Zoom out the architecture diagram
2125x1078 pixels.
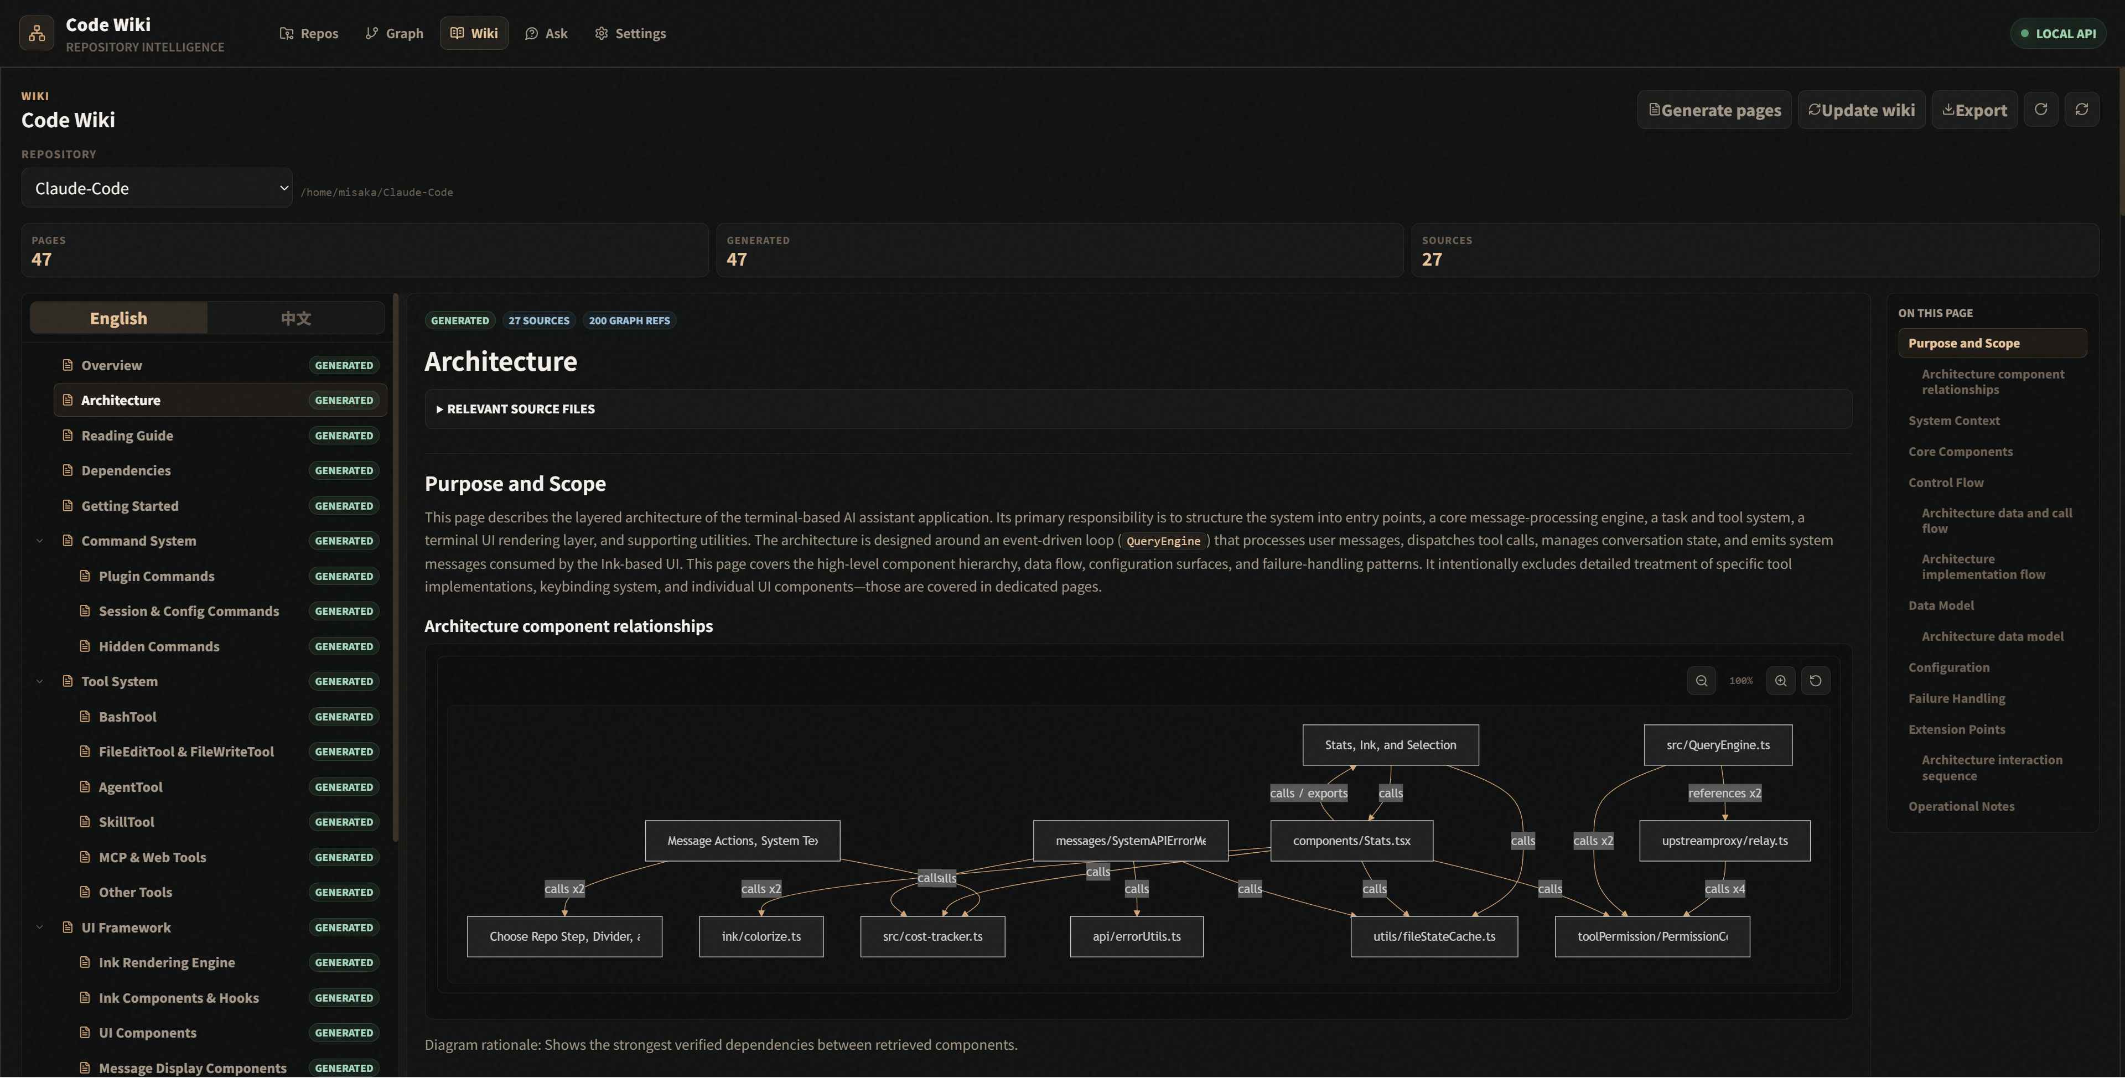1701,681
